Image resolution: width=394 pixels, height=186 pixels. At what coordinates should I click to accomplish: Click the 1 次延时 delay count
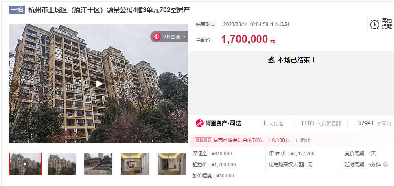pyautogui.click(x=280, y=24)
